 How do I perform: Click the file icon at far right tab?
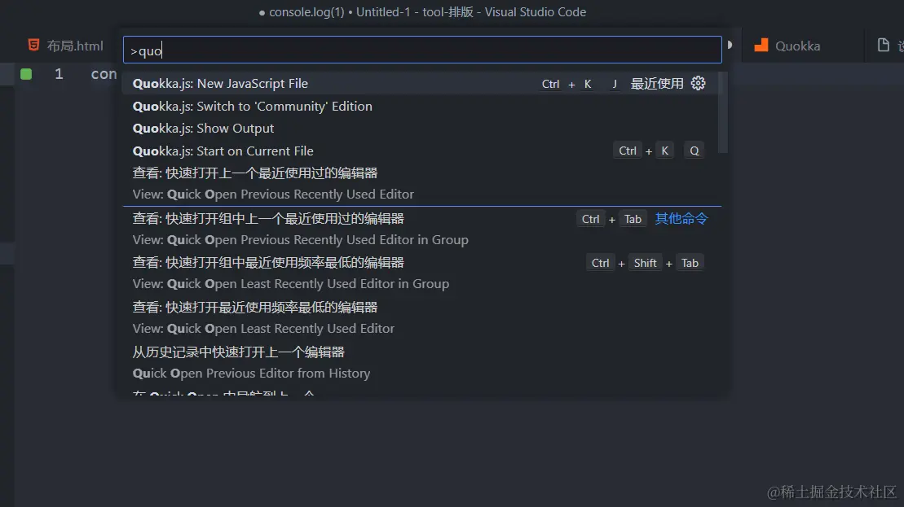[x=884, y=45]
